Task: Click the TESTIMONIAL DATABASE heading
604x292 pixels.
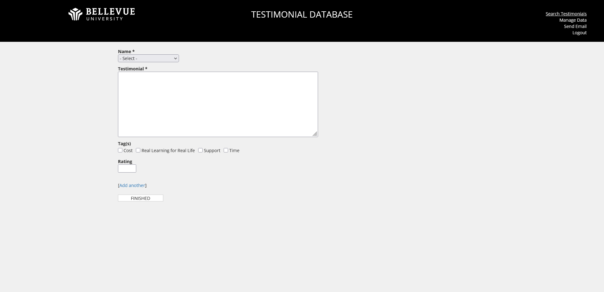Action: (x=302, y=14)
